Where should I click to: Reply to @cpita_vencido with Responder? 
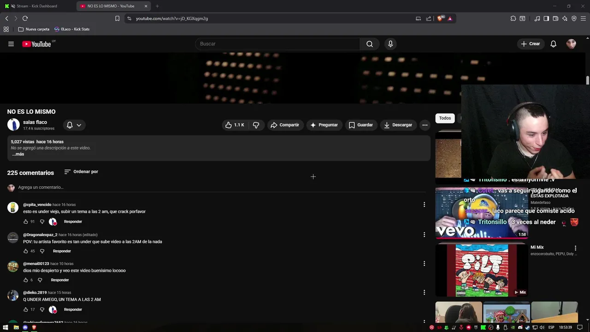click(73, 222)
